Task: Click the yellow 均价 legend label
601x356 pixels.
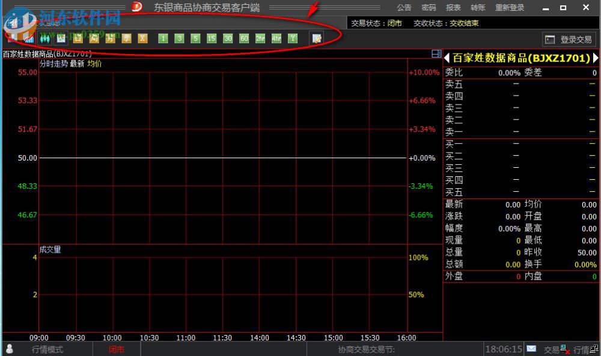Action: pyautogui.click(x=94, y=64)
